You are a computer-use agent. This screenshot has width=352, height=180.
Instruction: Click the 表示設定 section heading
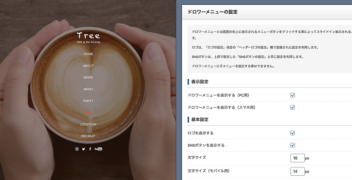200,82
